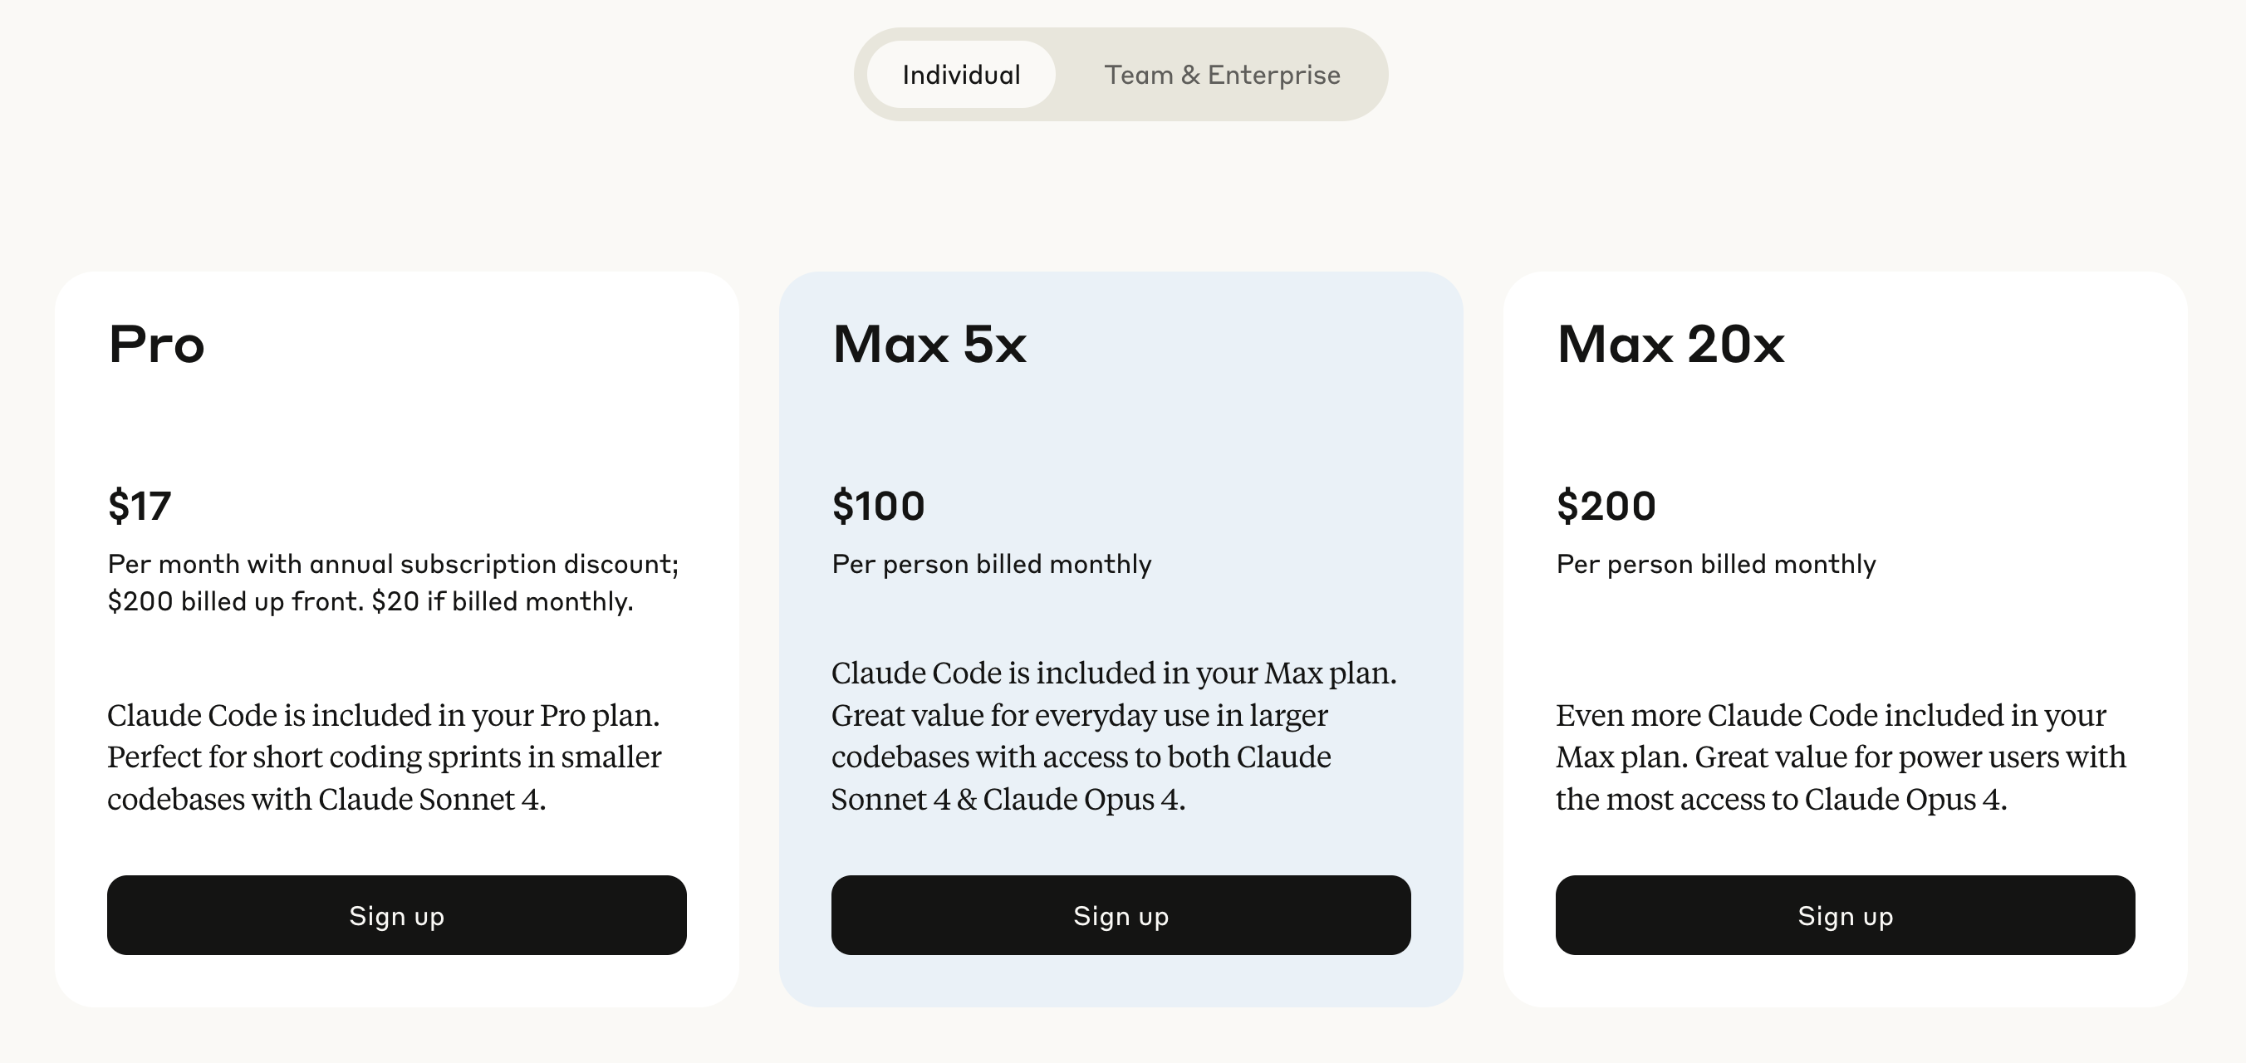Switch to Team & Enterprise tab

click(1222, 75)
